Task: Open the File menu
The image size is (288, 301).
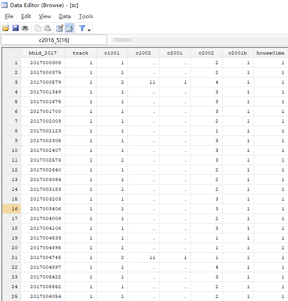Action: pyautogui.click(x=9, y=16)
